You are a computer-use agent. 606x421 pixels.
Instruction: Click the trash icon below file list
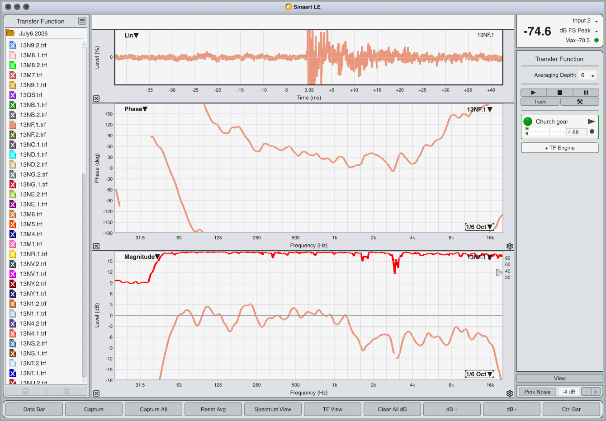point(66,391)
